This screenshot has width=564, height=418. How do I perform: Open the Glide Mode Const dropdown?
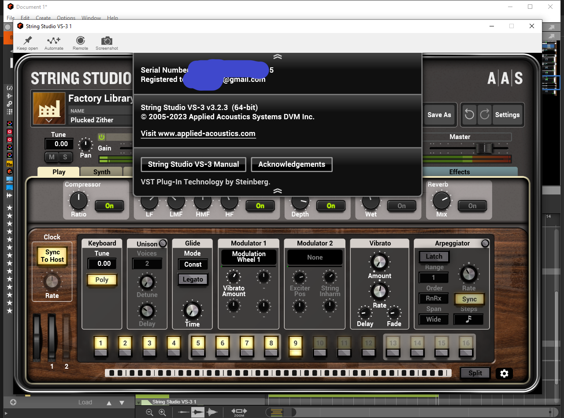click(193, 264)
